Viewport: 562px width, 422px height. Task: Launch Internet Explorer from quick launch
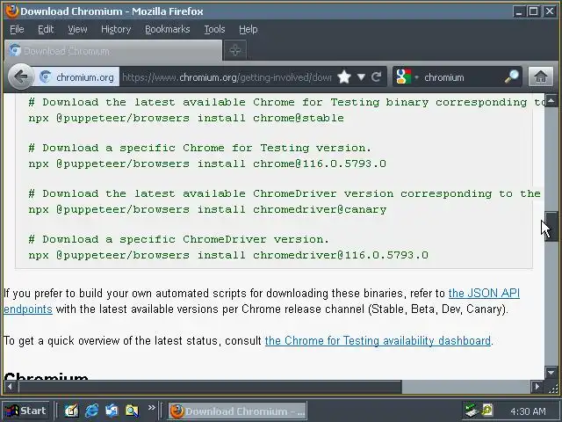pos(91,411)
